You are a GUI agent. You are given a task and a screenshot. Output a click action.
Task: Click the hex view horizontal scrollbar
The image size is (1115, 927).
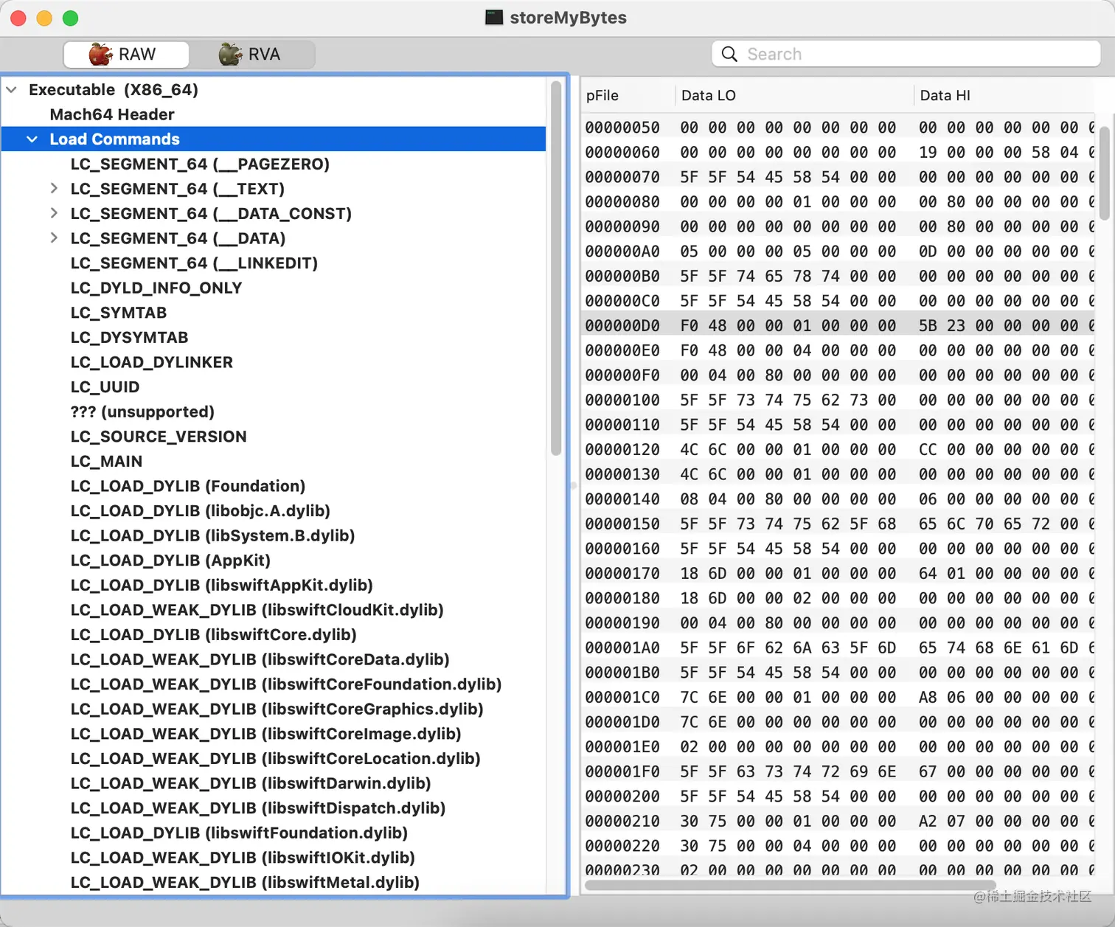click(790, 885)
